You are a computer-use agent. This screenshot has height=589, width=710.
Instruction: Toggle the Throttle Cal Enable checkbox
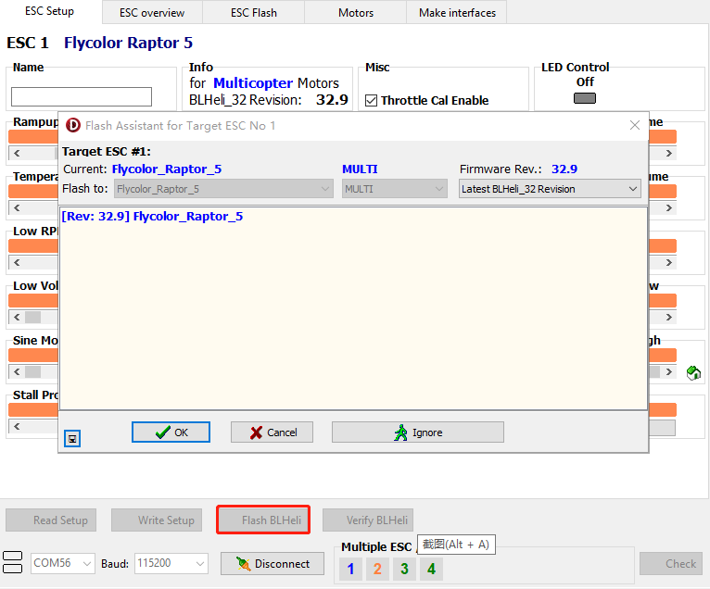(x=372, y=100)
